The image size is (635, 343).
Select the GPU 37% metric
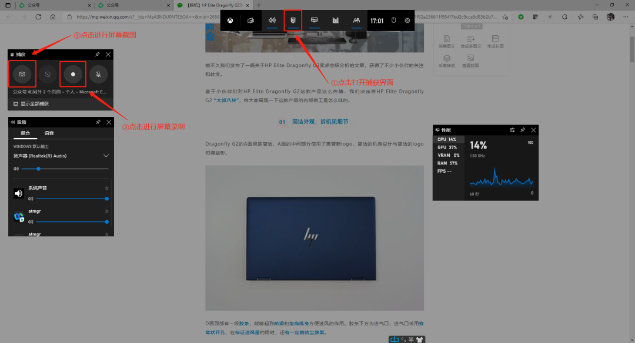pyautogui.click(x=448, y=147)
